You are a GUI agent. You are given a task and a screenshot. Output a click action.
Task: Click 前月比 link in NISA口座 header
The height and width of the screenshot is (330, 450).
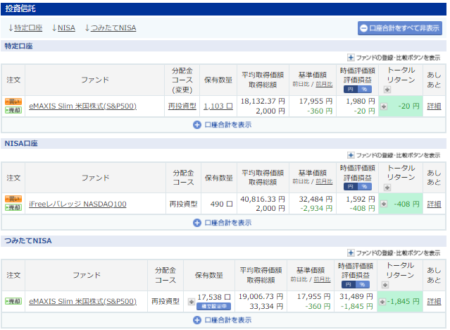click(x=324, y=181)
